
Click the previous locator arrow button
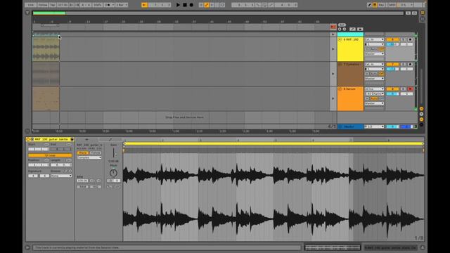pyautogui.click(x=340, y=30)
